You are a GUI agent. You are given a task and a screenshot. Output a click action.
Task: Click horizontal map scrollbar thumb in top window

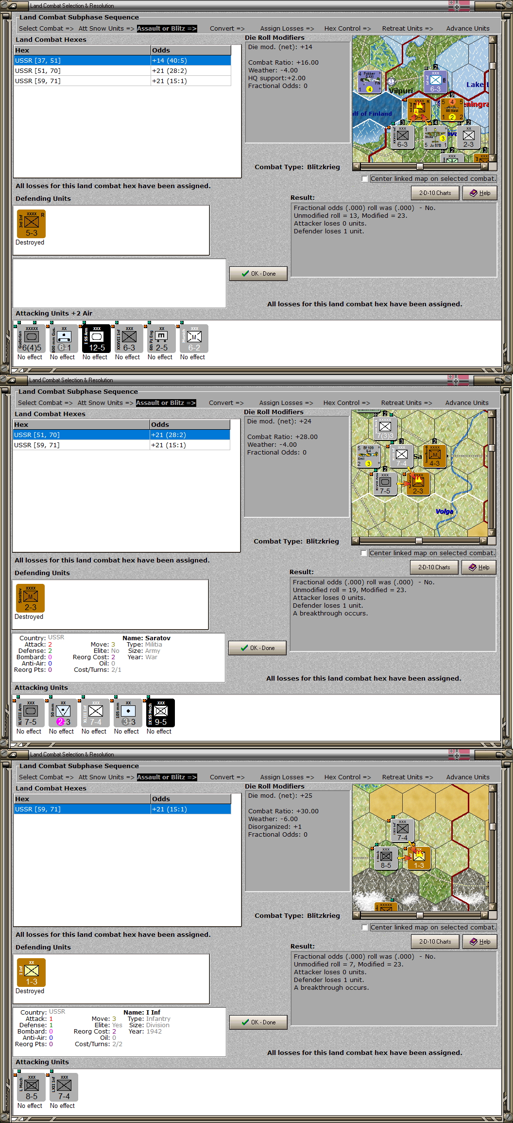pyautogui.click(x=420, y=166)
